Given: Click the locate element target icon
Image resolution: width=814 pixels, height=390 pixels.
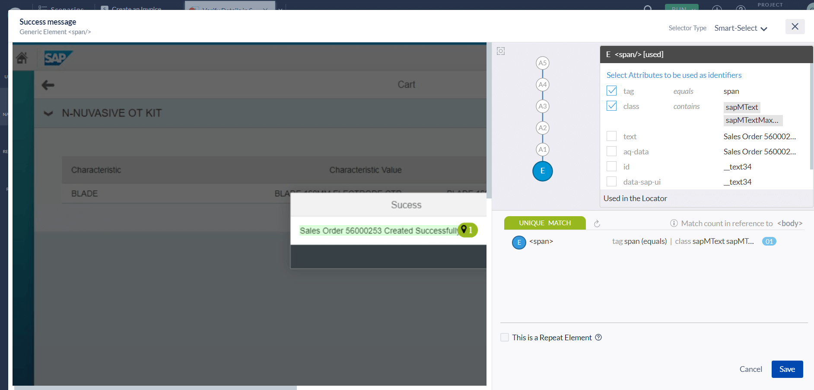Looking at the screenshot, I should tap(501, 51).
